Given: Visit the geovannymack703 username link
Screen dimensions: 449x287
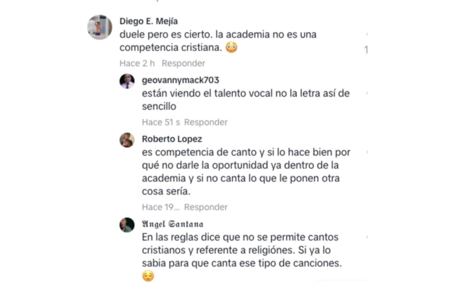Looking at the screenshot, I should tap(181, 80).
